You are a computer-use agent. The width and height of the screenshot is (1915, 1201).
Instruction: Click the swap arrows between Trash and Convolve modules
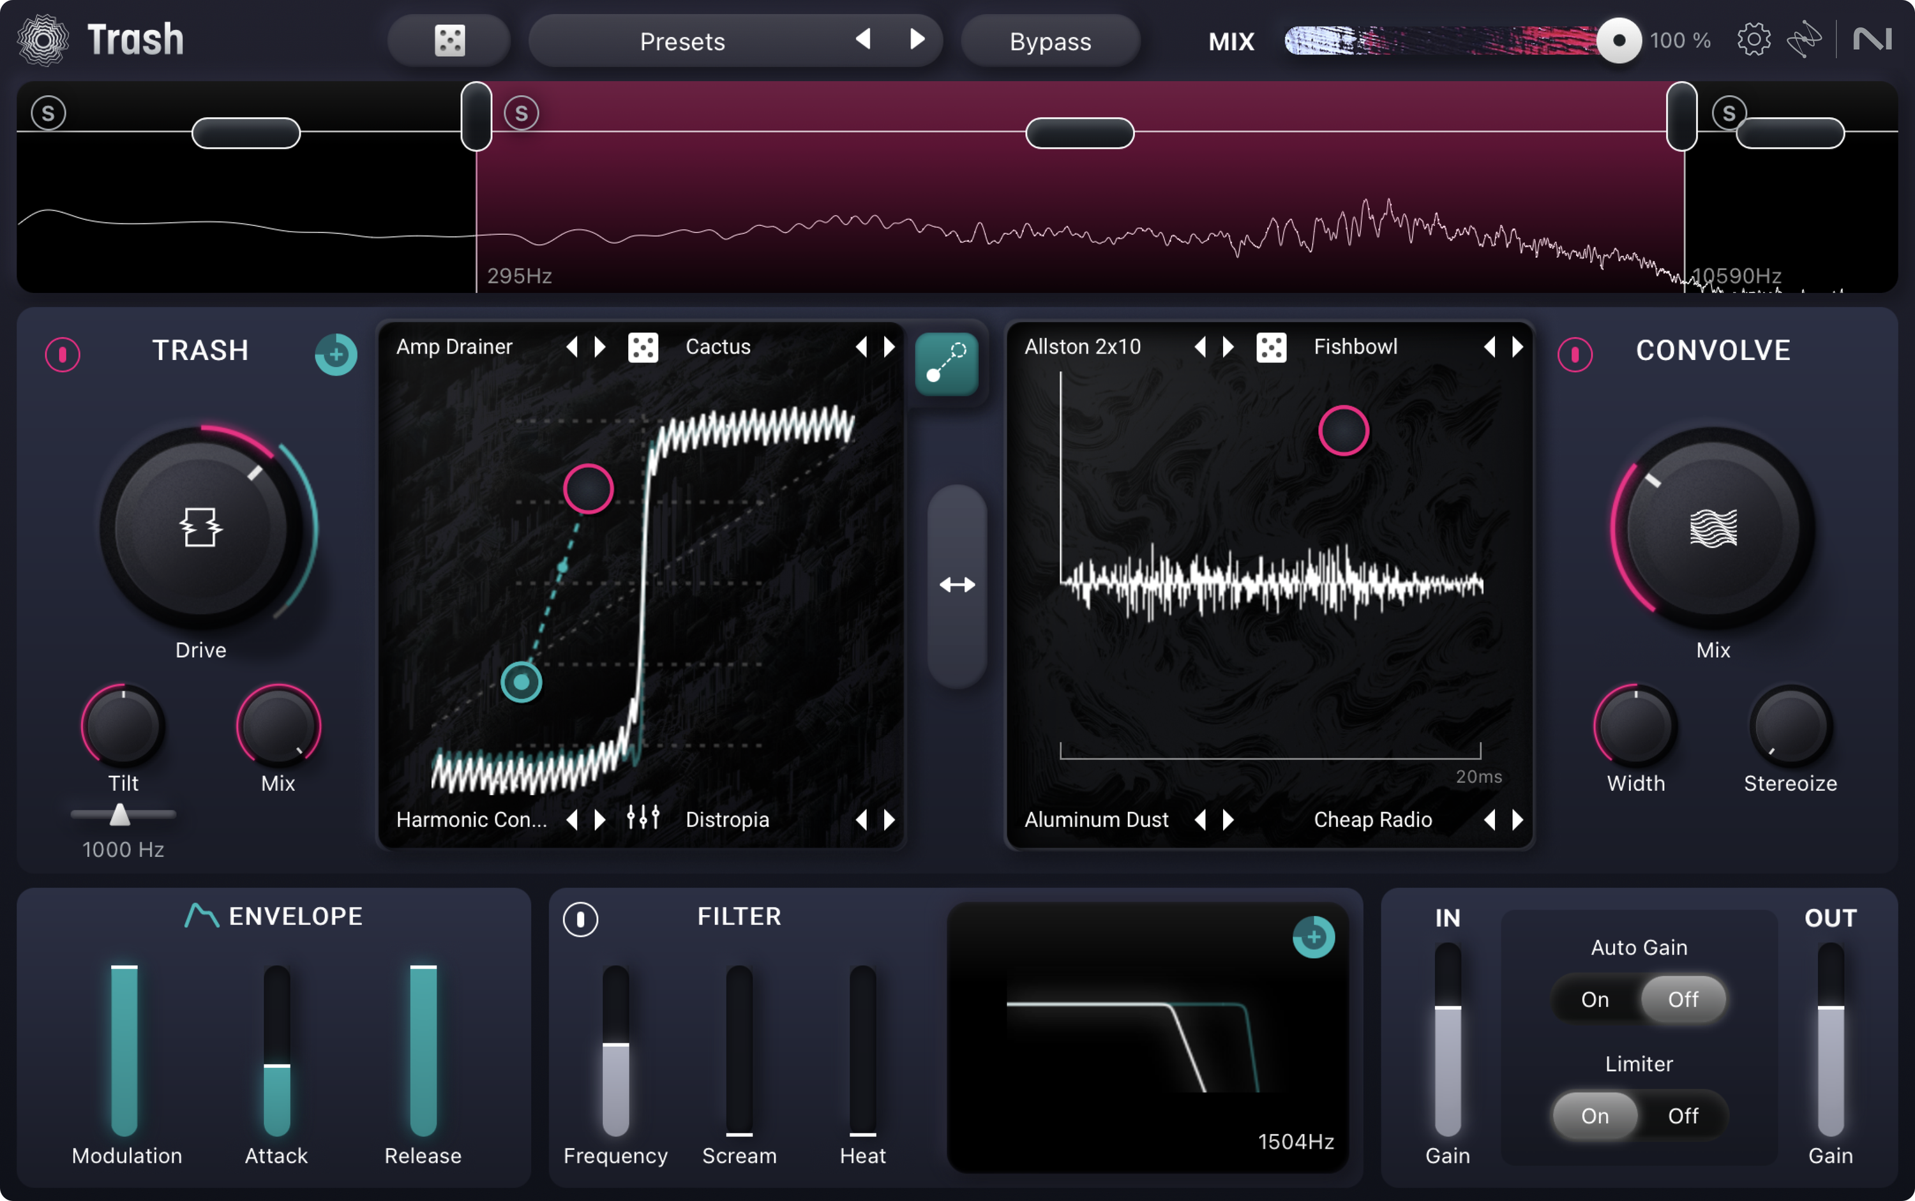coord(957,585)
